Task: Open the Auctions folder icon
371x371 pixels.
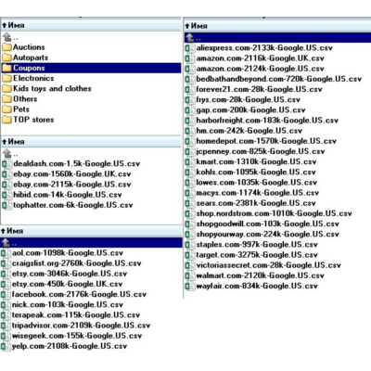Action: click(6, 47)
